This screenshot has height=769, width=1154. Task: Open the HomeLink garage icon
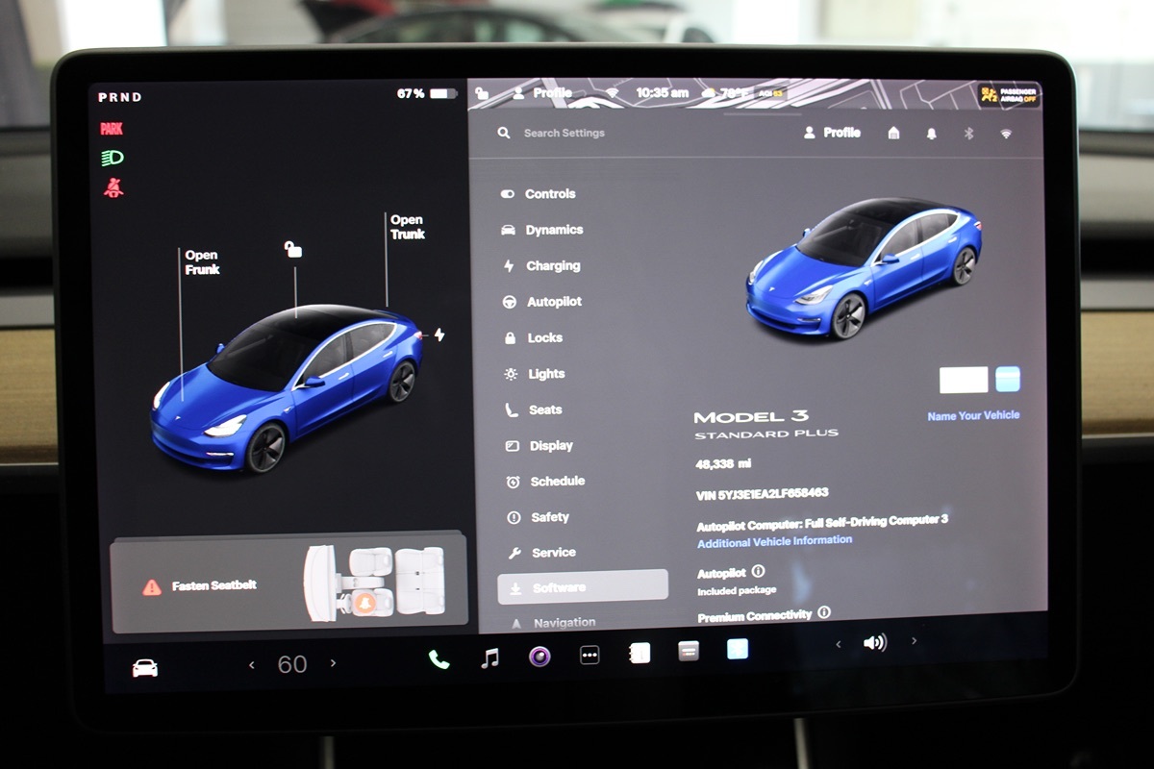click(893, 134)
